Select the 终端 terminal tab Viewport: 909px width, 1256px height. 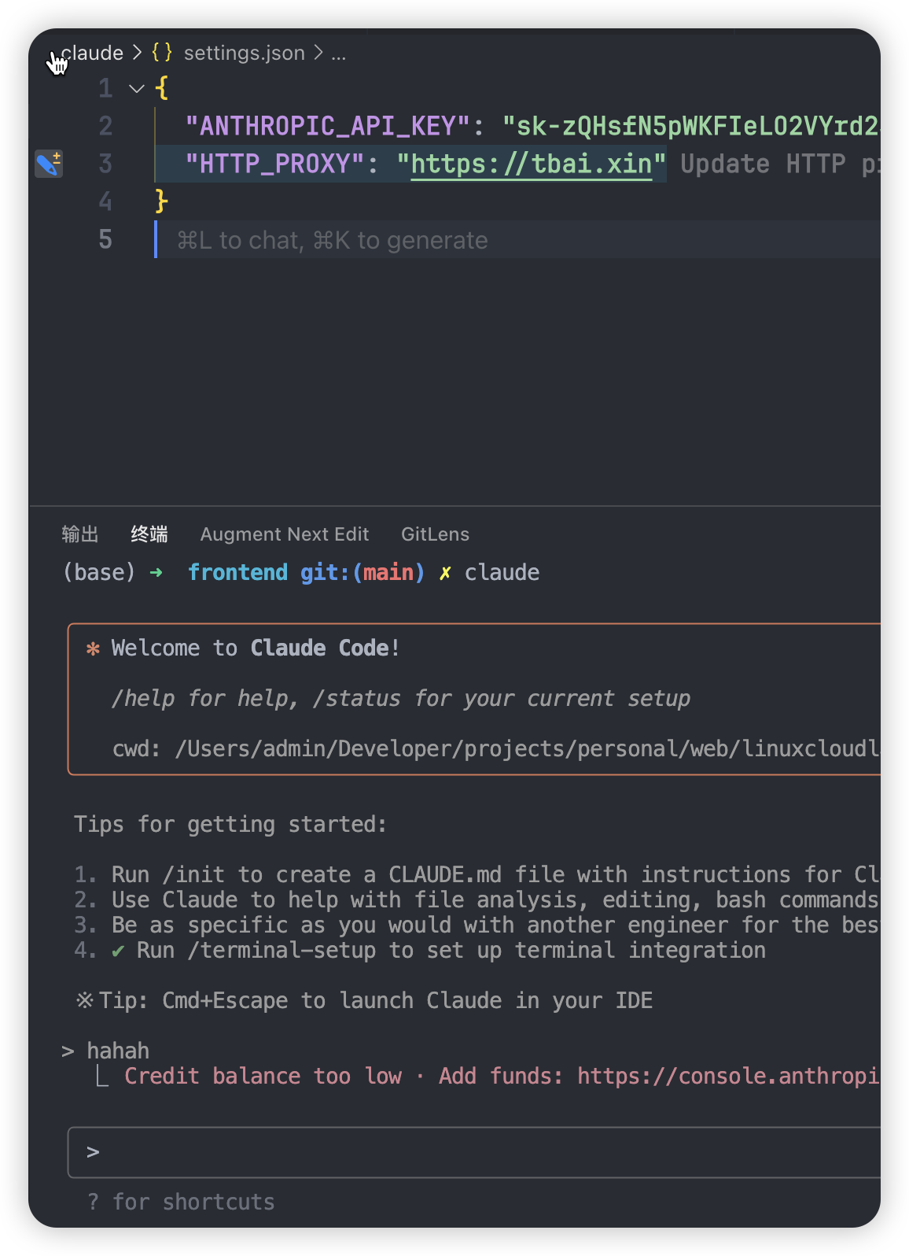click(149, 534)
